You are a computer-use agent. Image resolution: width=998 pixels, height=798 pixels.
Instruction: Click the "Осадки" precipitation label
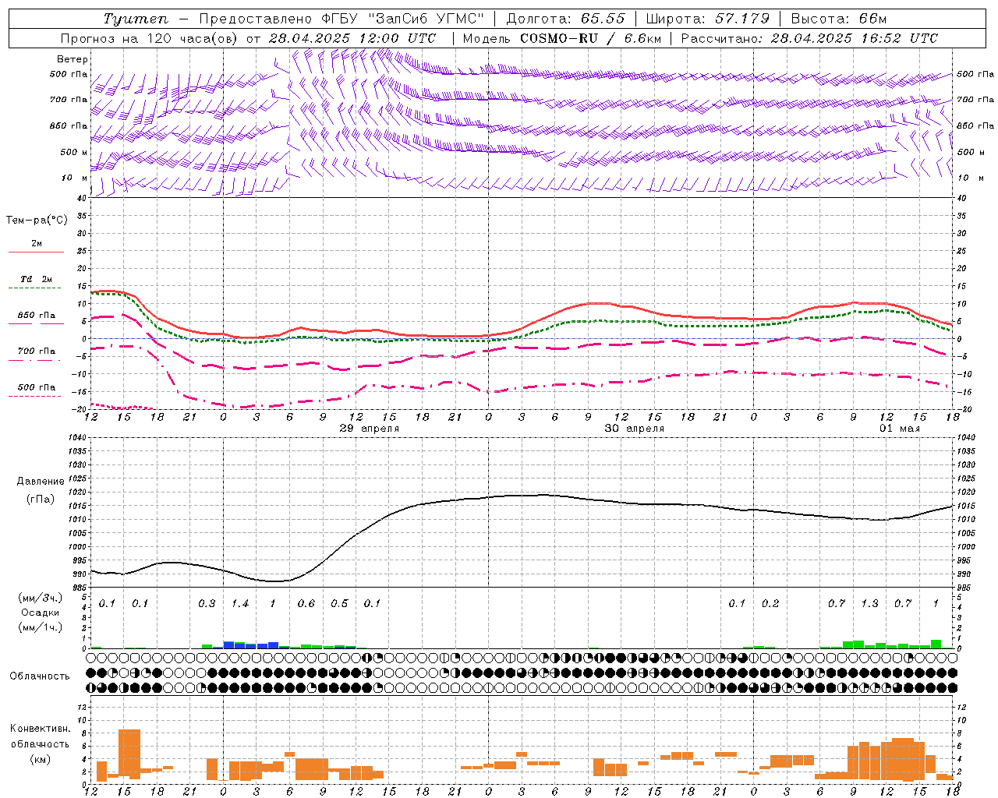[x=41, y=613]
